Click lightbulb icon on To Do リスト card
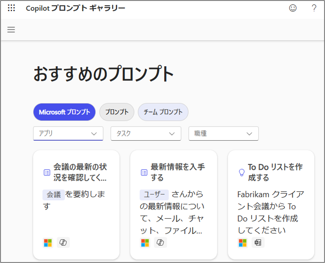Screen dimensions: 325x263 coord(242,173)
